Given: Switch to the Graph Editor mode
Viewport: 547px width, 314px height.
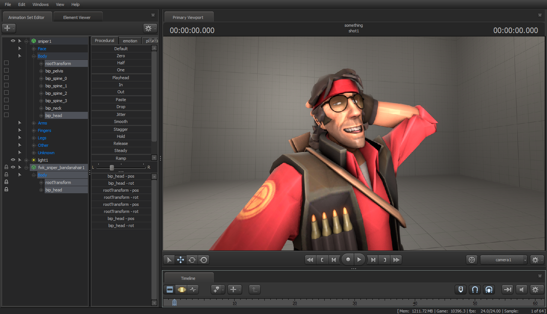Looking at the screenshot, I should click(x=193, y=289).
